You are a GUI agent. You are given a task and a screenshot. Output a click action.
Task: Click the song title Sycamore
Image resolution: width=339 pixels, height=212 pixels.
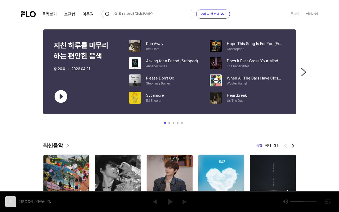tap(155, 95)
